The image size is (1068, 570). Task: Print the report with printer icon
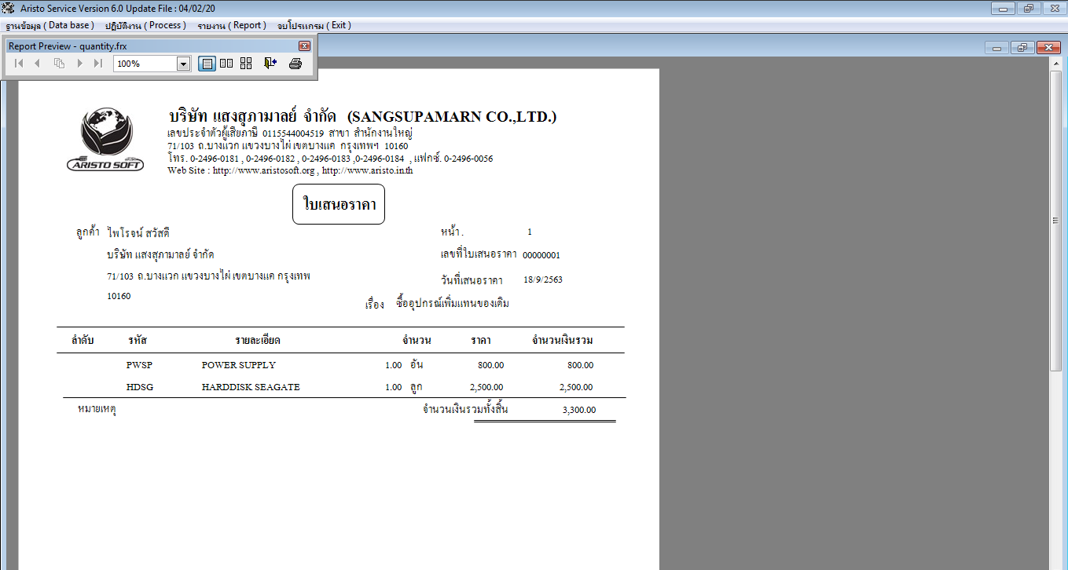pos(295,64)
